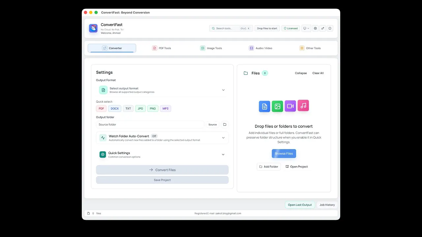Click the ConvertFast app logo
Viewport: 422px width, 237px height.
tap(93, 28)
